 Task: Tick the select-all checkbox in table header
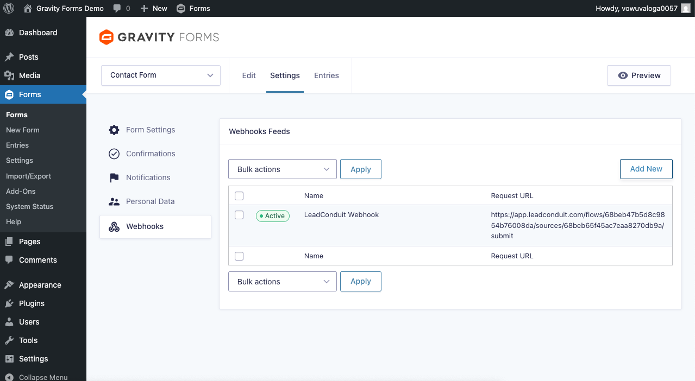point(239,196)
